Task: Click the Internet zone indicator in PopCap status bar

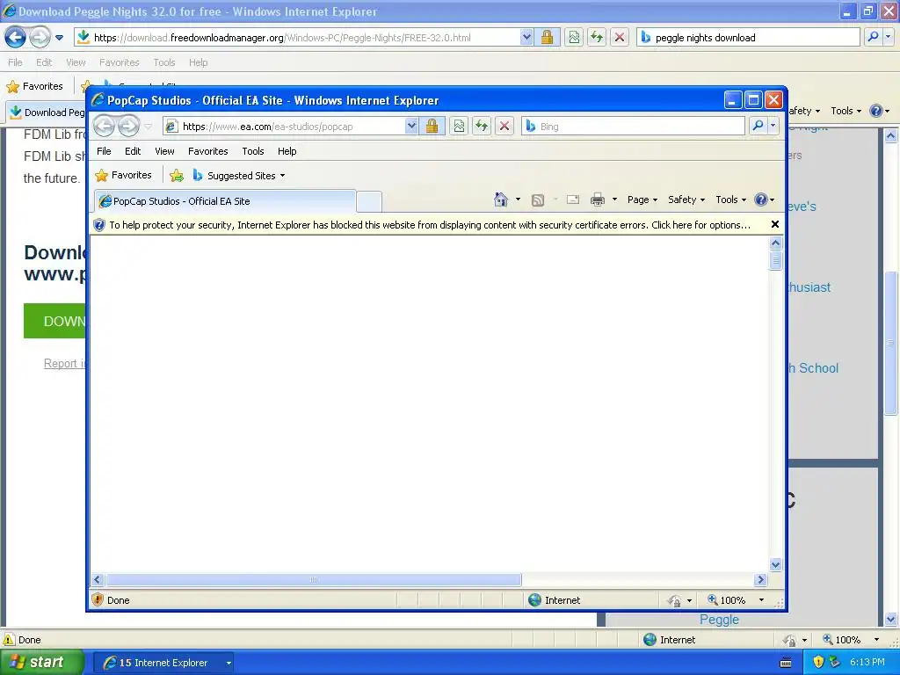Action: 555,599
